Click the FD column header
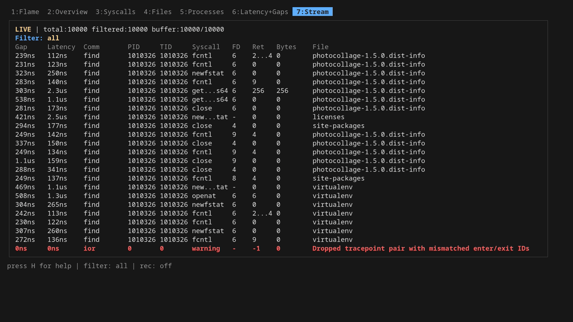The image size is (573, 322). [236, 47]
